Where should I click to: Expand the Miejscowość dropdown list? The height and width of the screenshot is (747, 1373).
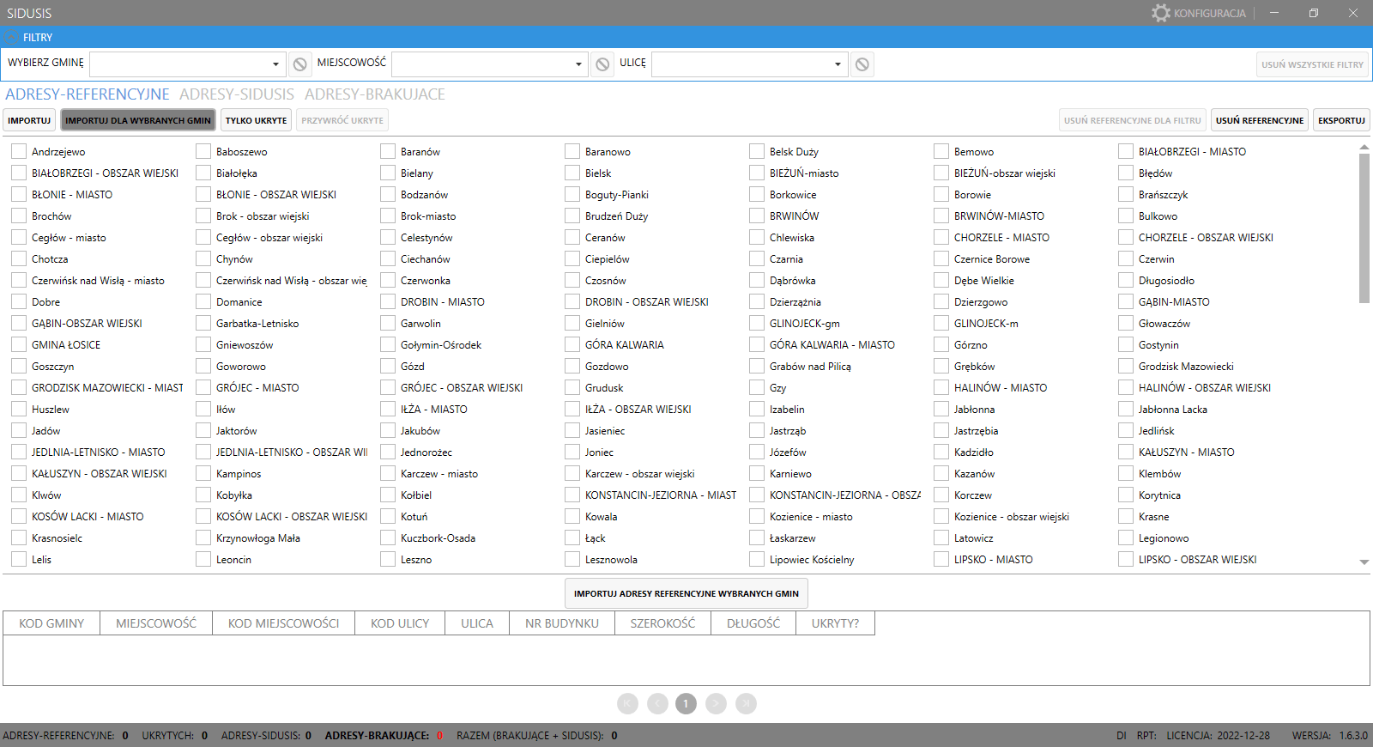(578, 64)
